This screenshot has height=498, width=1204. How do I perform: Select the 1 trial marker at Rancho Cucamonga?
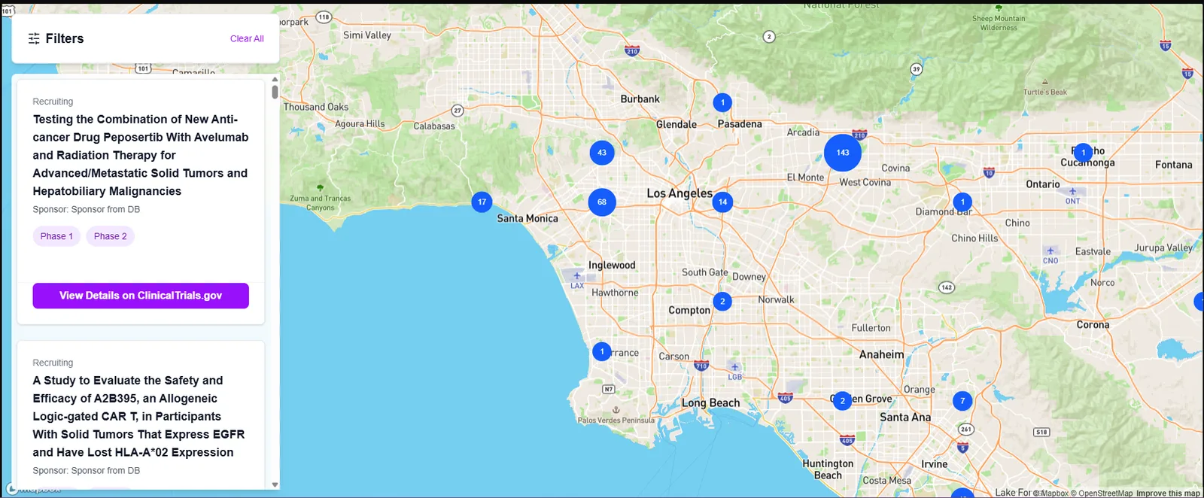point(1083,153)
